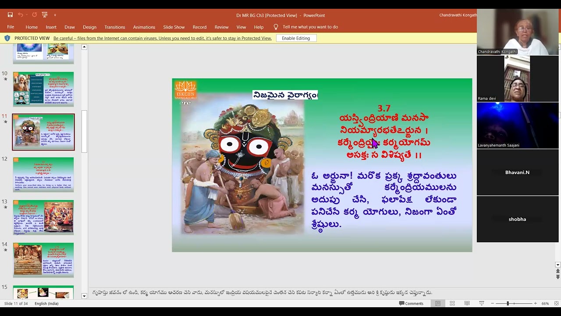Click the Undo arrow icon
This screenshot has height=316, width=561.
20,15
